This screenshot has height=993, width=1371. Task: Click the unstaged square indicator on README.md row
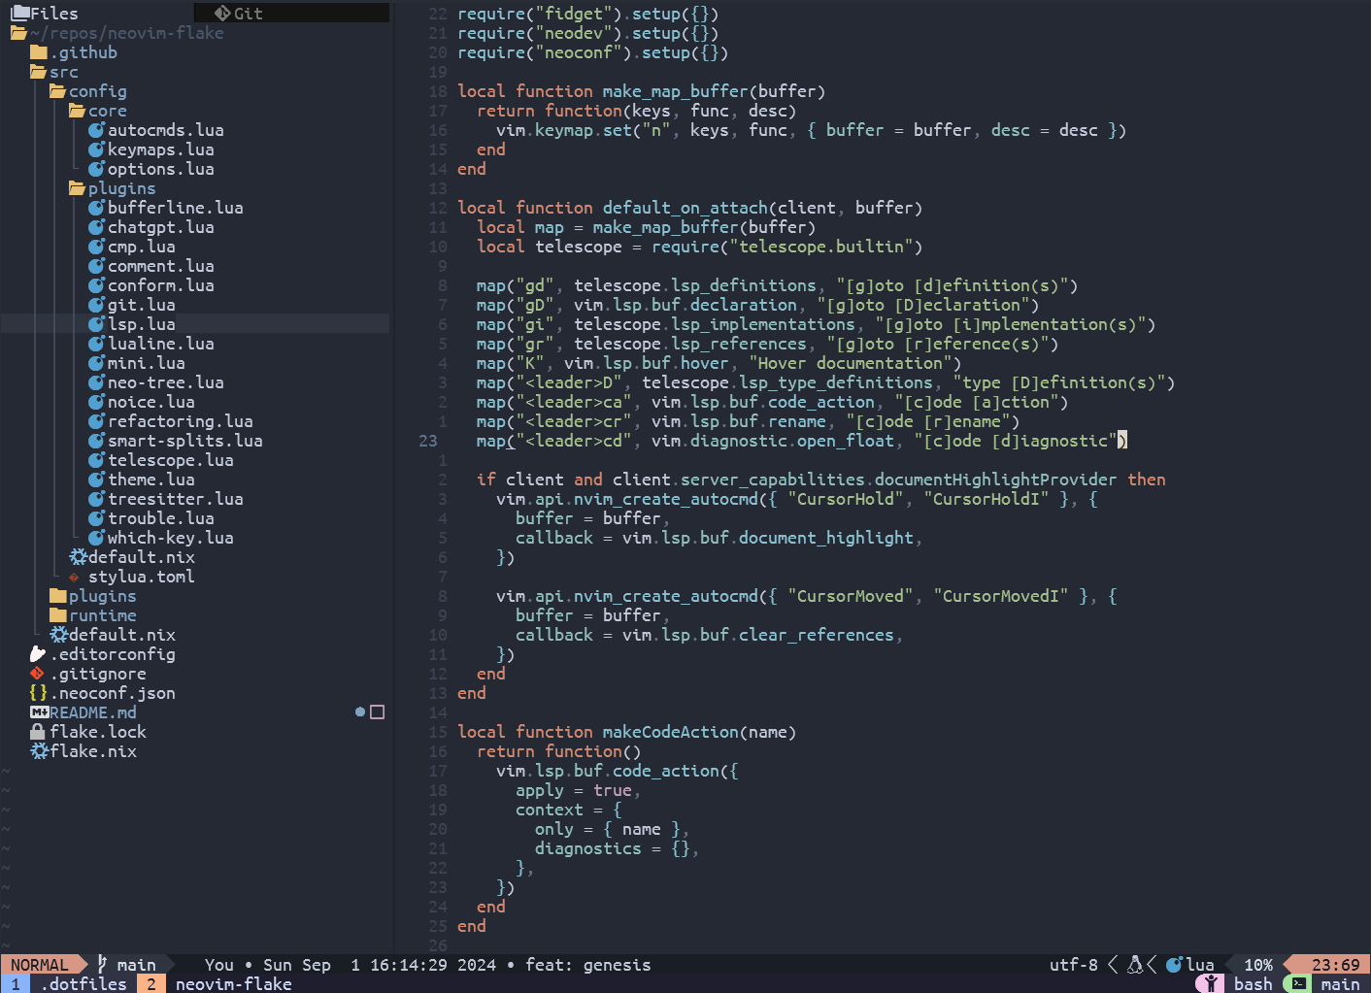(x=378, y=712)
